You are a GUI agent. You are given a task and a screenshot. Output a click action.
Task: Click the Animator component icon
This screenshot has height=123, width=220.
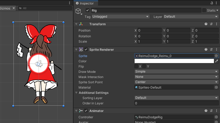[x=81, y=111]
